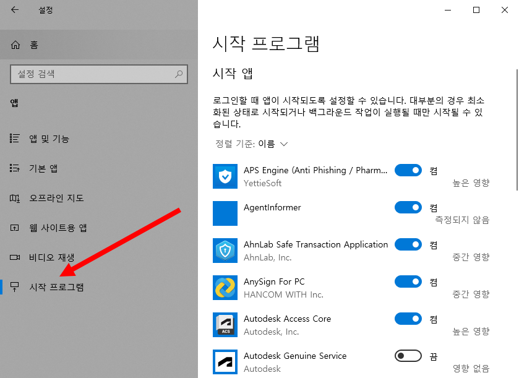Viewport: 519px width, 378px height.
Task: Click Autodesk Genuine Service name text
Action: 295,356
